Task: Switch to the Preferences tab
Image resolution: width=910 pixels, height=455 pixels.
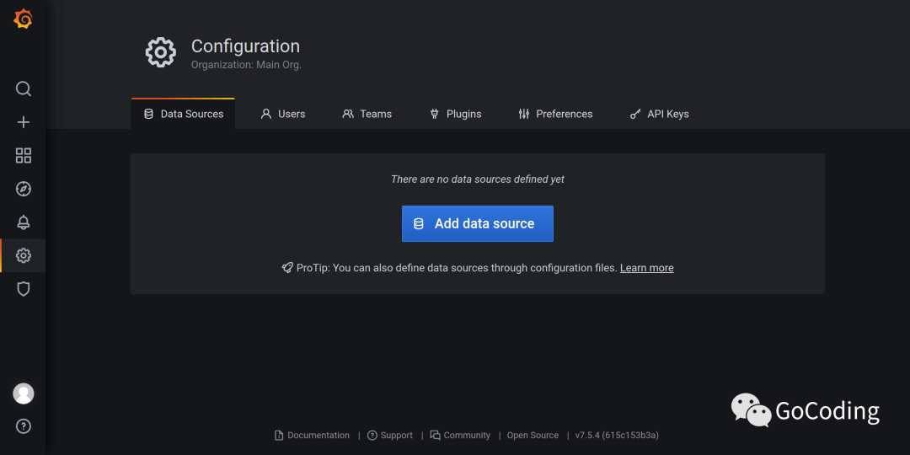Action: (556, 114)
